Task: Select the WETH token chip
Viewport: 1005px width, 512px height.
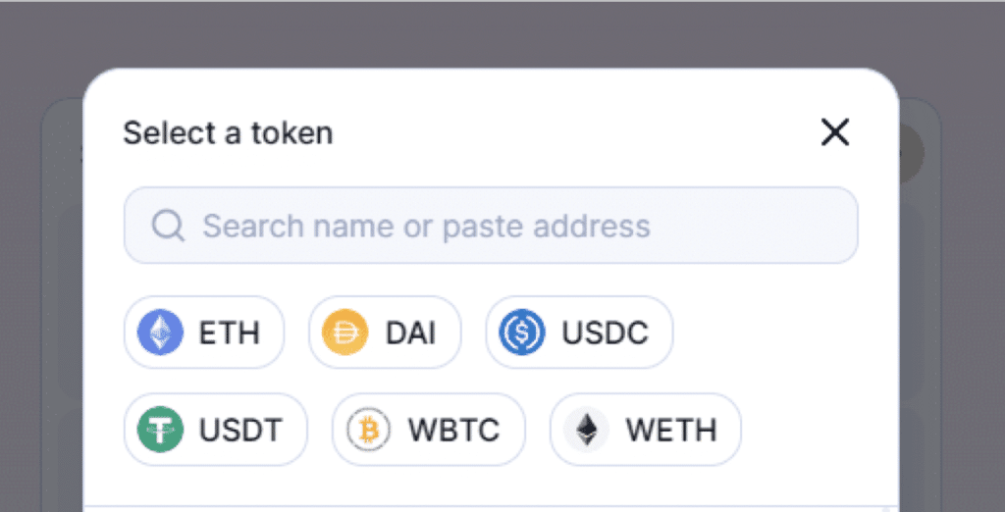Action: [x=645, y=430]
